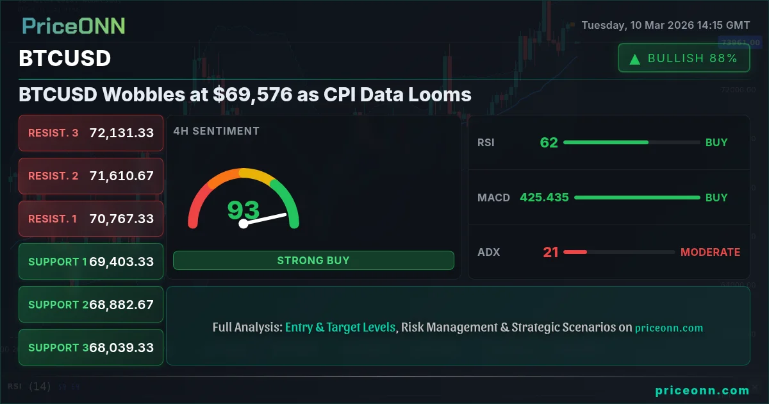Click the RSI progress bar
769x404 pixels.
pos(632,142)
